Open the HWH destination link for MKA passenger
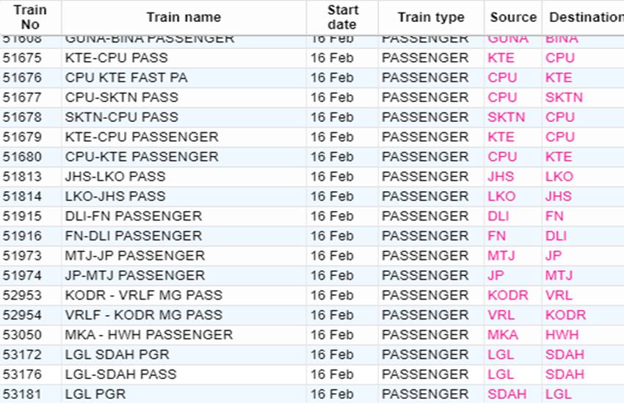 [562, 335]
